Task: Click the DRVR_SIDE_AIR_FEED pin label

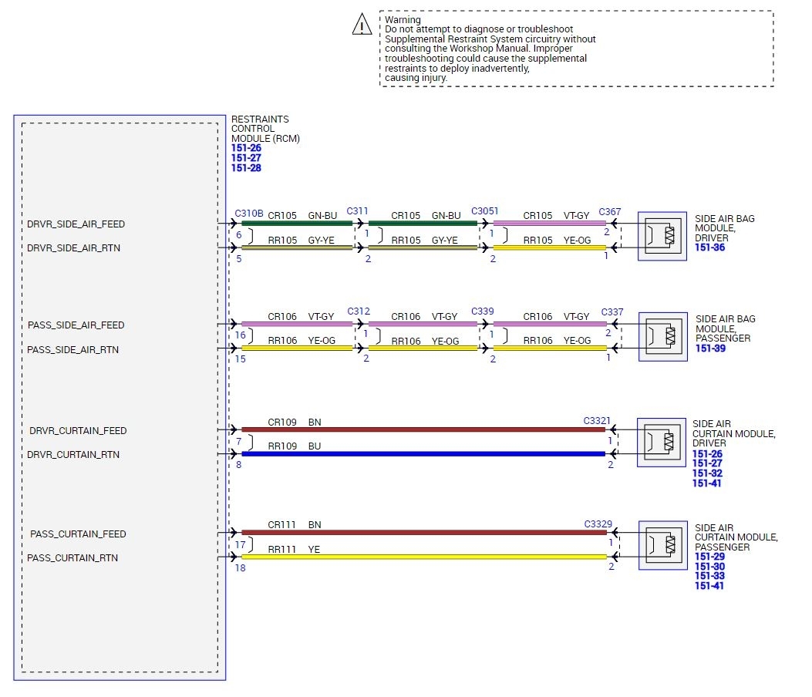Action: coord(76,224)
